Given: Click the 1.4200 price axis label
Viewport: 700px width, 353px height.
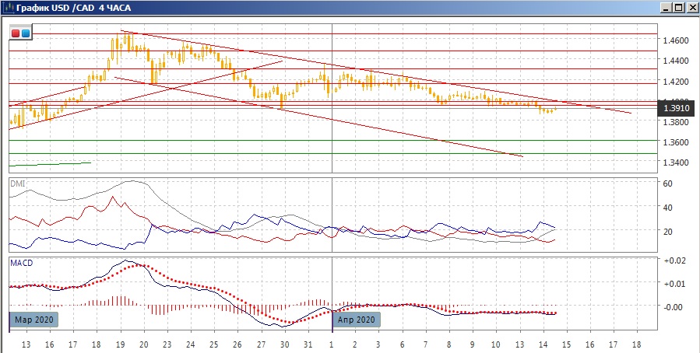Looking at the screenshot, I should click(x=677, y=81).
